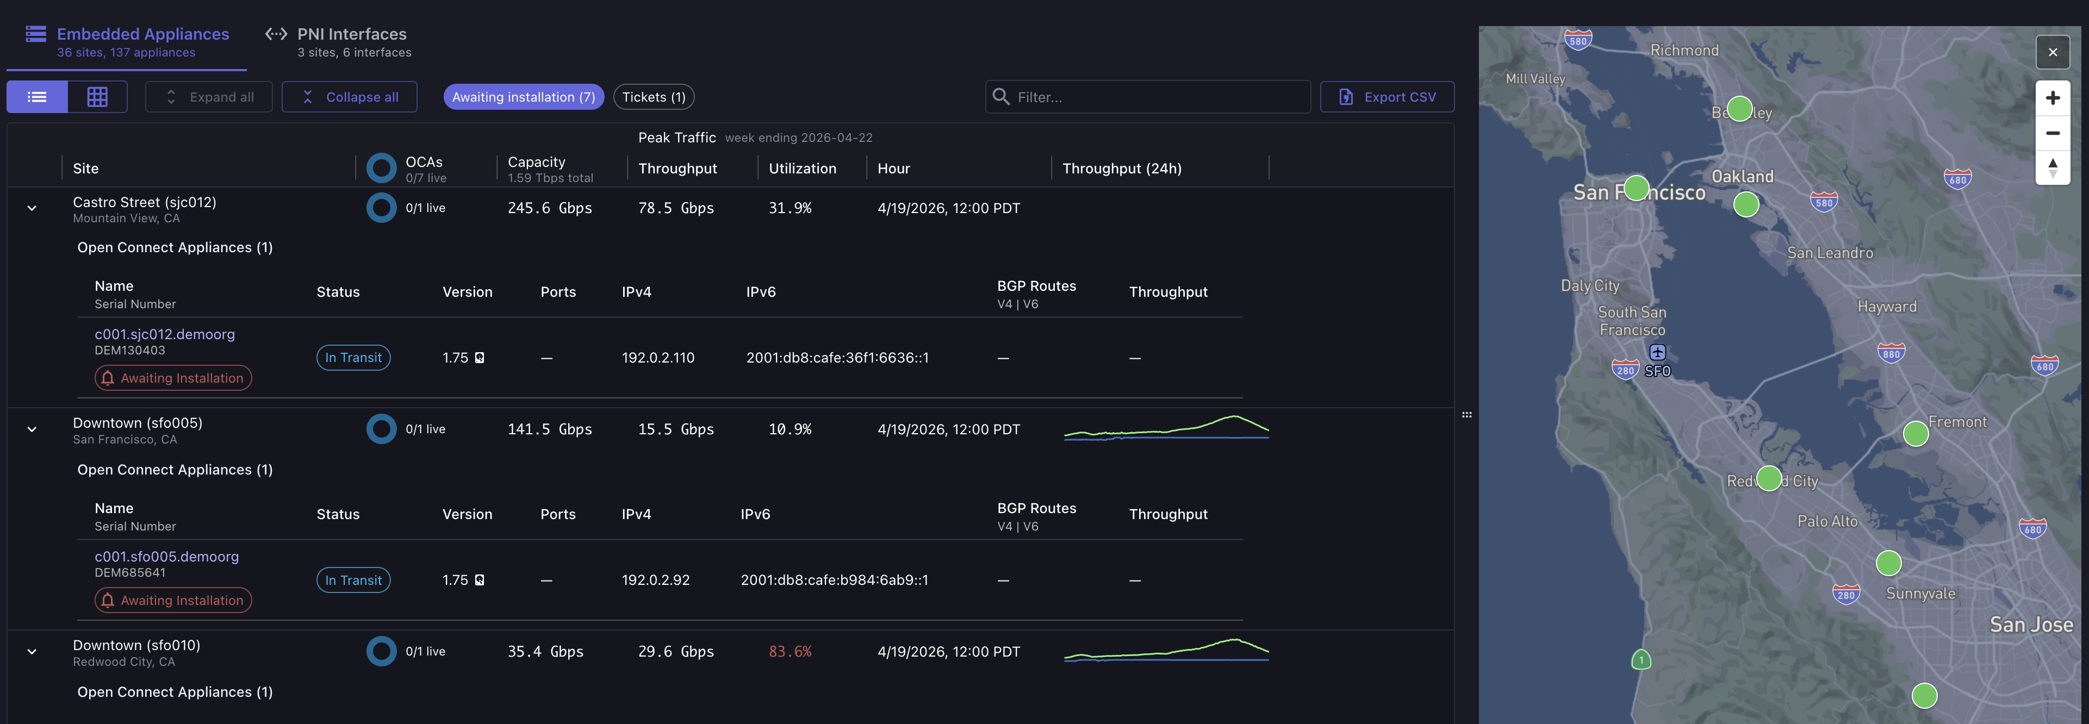Zoom out on the map
This screenshot has width=2089, height=724.
2053,133
